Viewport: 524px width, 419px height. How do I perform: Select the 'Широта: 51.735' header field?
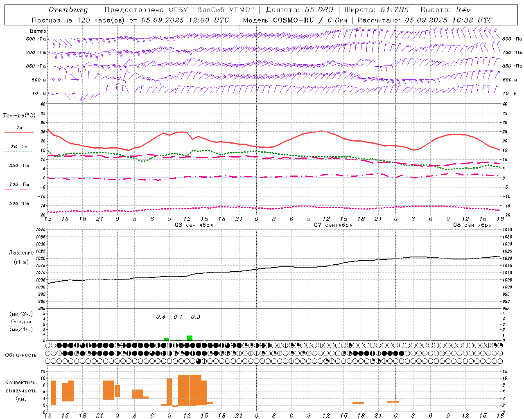377,10
